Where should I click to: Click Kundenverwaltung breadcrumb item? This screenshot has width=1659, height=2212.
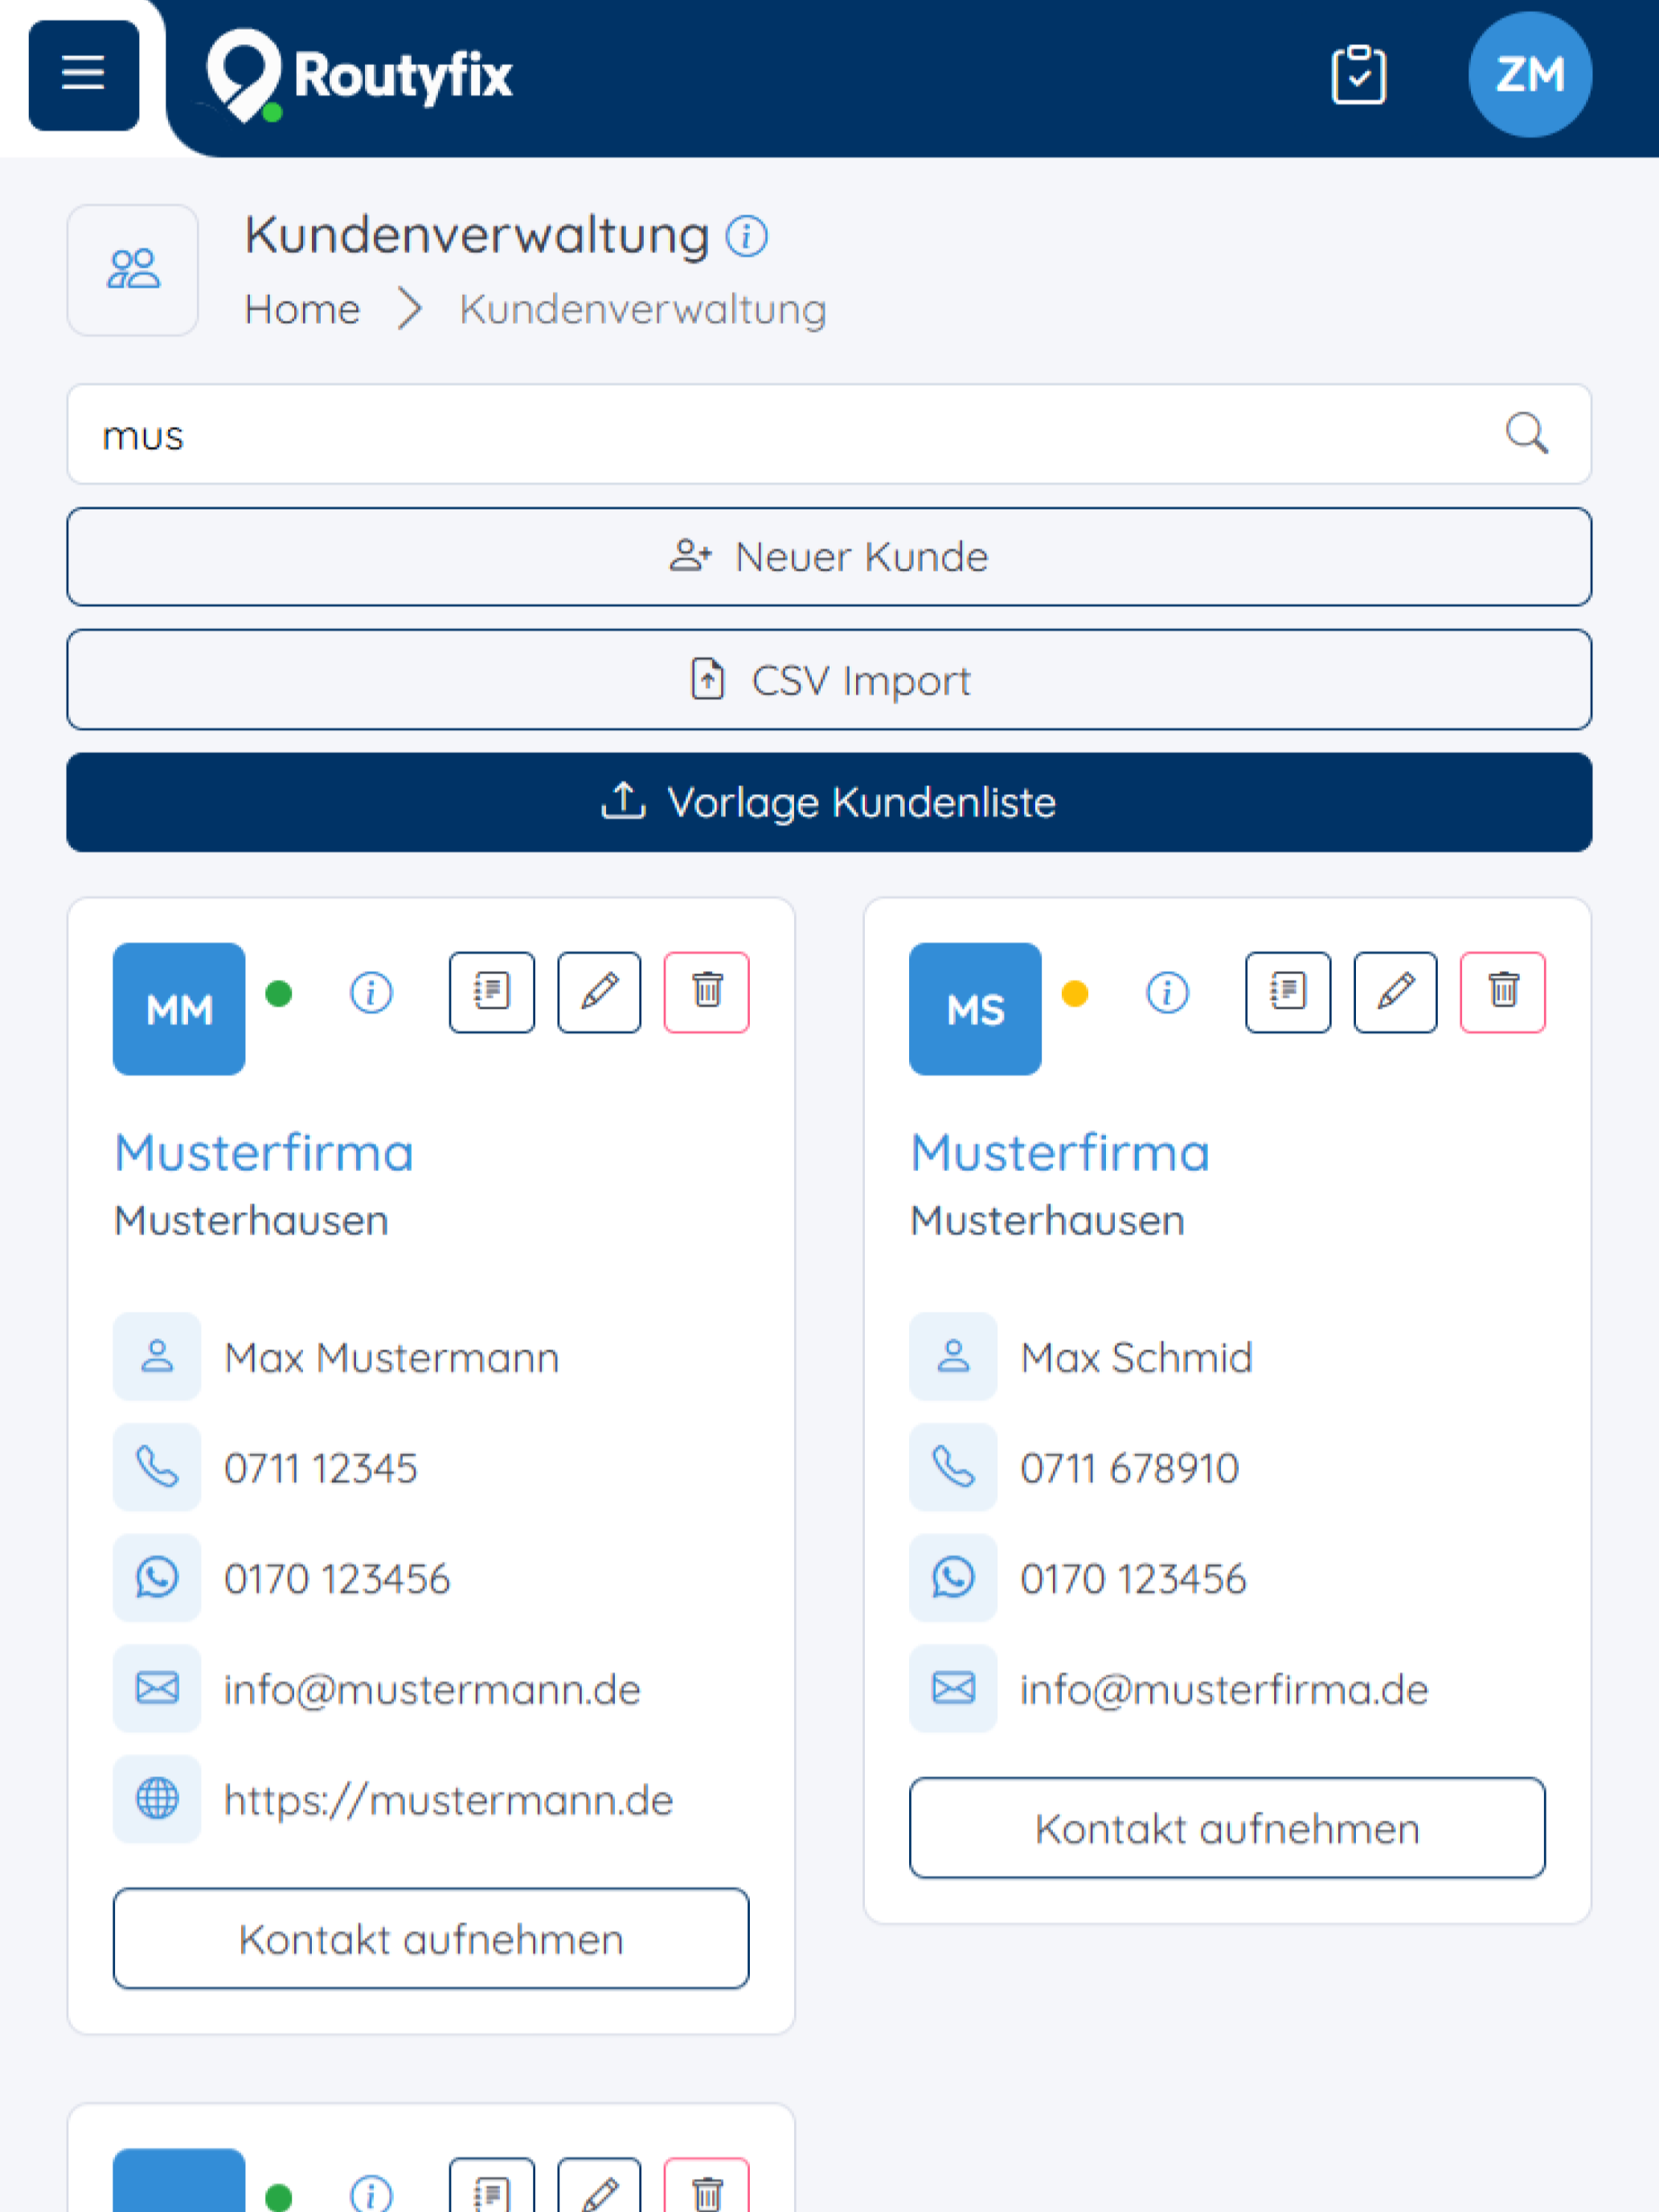pyautogui.click(x=643, y=310)
